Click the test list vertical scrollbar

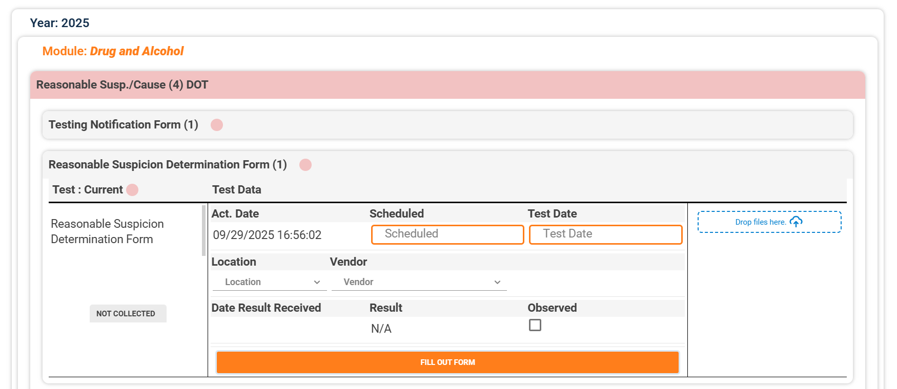[x=203, y=230]
